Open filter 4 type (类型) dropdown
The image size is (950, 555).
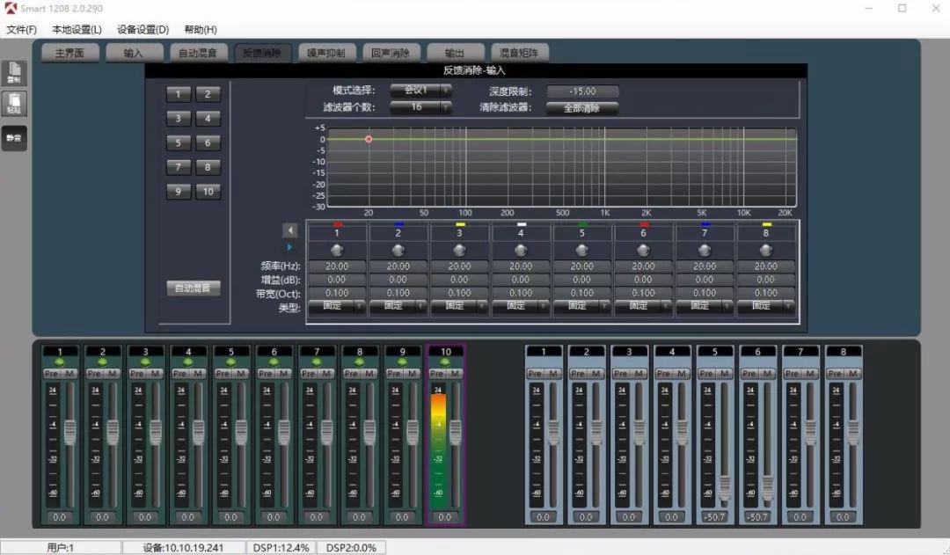pyautogui.click(x=521, y=307)
